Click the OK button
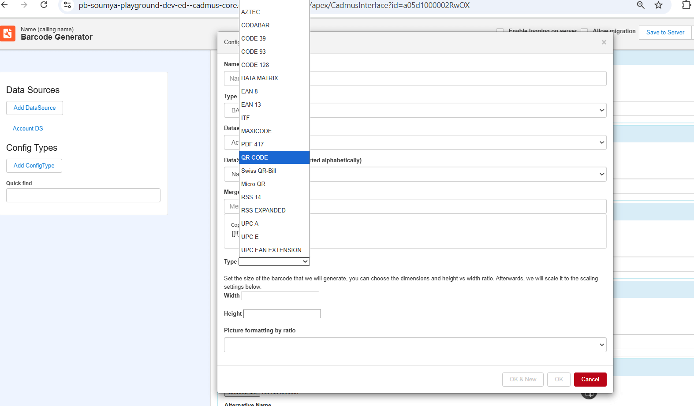The image size is (694, 406). [x=559, y=380]
